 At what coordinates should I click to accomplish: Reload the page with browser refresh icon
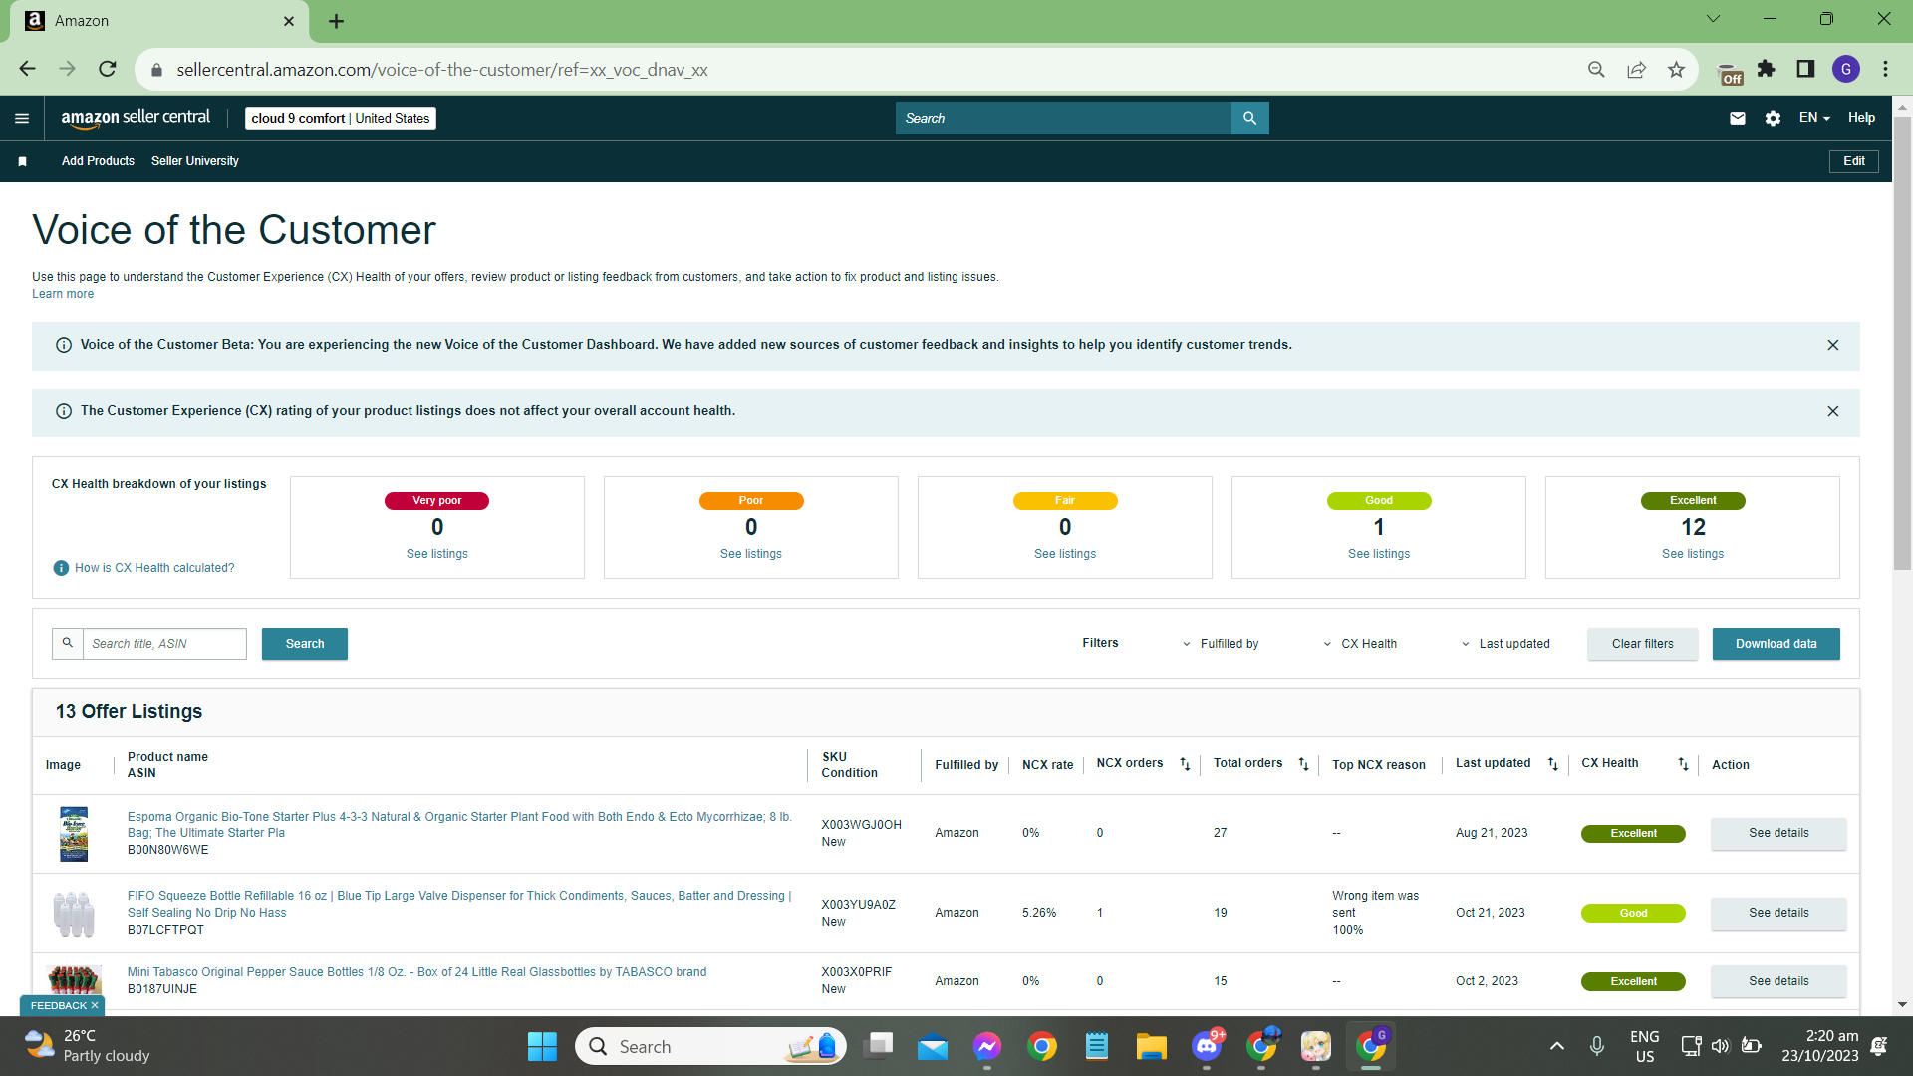(x=108, y=69)
